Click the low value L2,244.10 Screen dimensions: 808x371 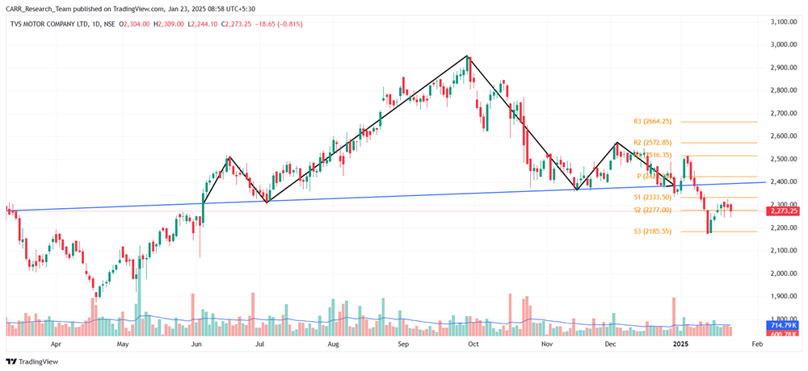tap(202, 24)
